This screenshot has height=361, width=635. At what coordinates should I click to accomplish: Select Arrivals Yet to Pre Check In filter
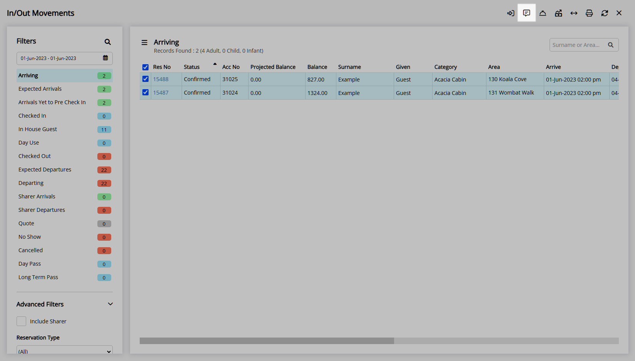pyautogui.click(x=65, y=102)
